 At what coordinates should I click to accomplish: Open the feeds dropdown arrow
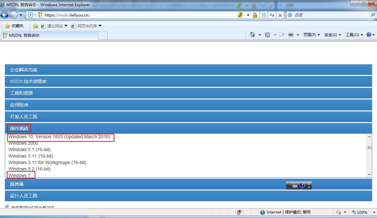pos(275,35)
